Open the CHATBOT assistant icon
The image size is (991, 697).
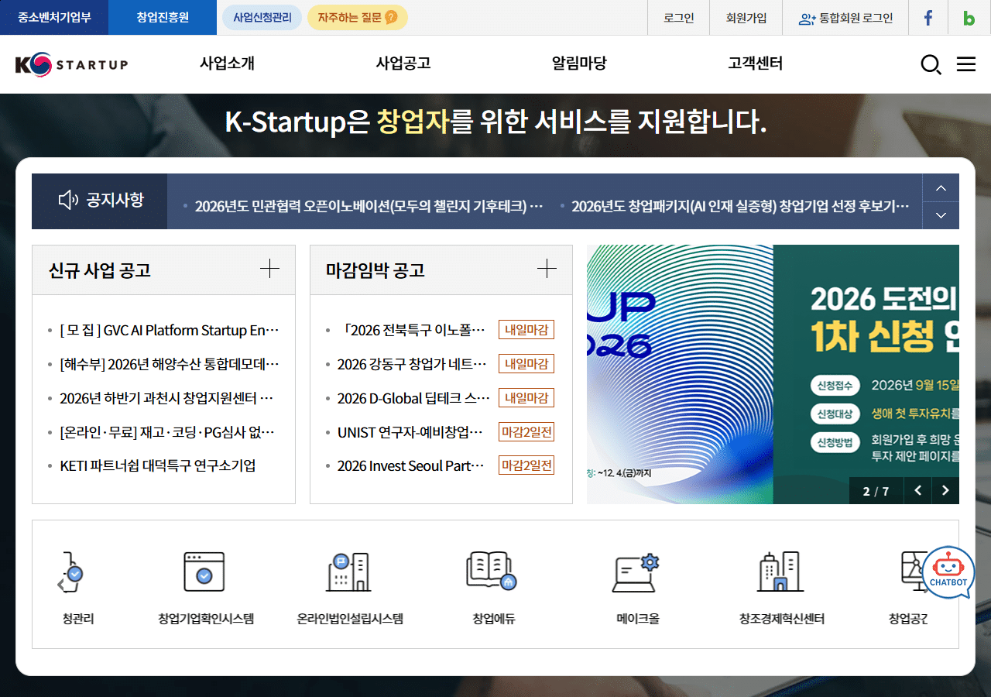tap(948, 573)
